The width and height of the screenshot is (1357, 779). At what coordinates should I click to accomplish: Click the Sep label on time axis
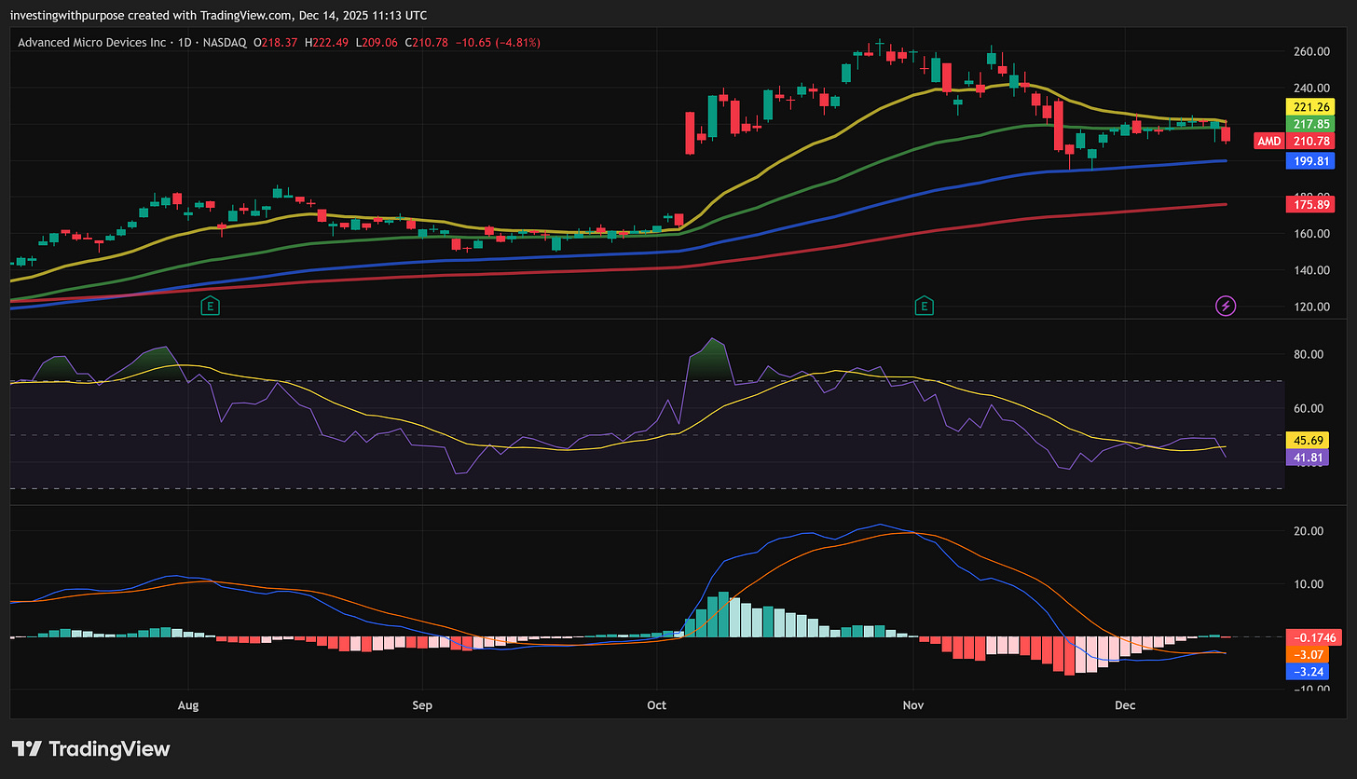[422, 705]
